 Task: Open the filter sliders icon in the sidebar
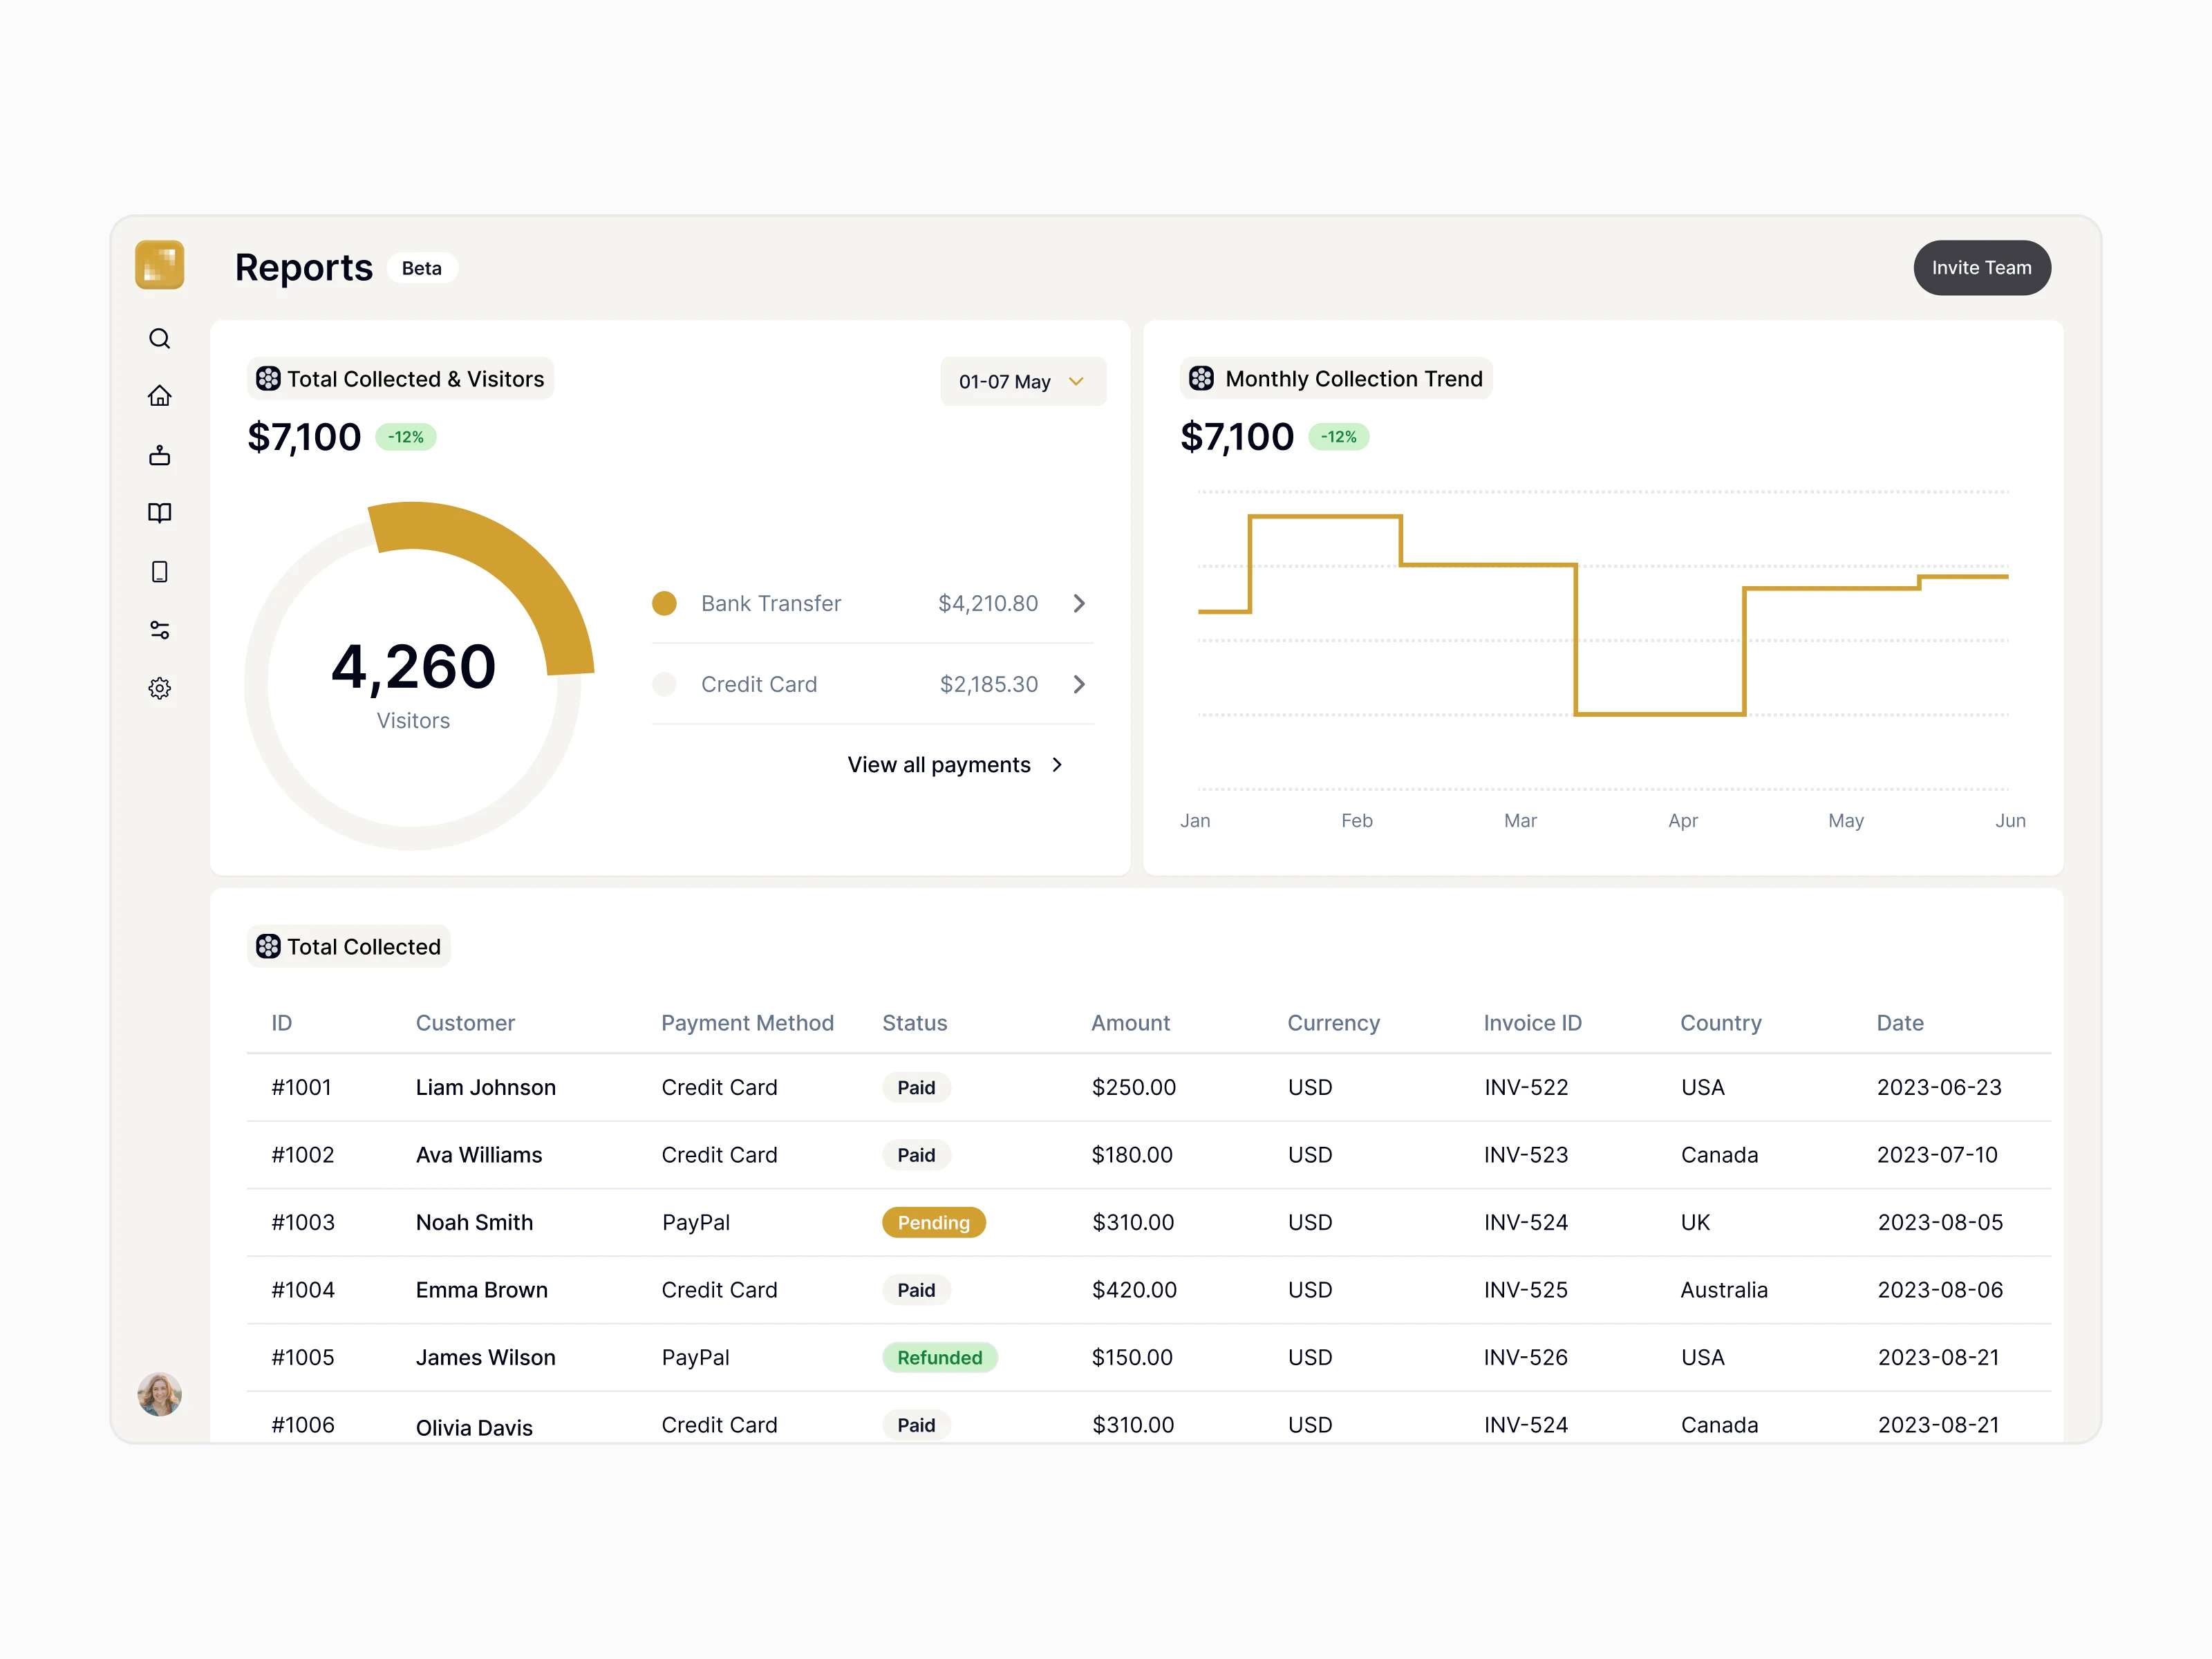[159, 630]
